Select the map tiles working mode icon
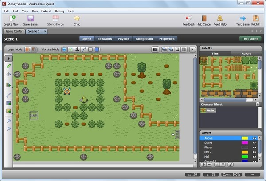The width and height of the screenshot is (266, 181). 71,49
